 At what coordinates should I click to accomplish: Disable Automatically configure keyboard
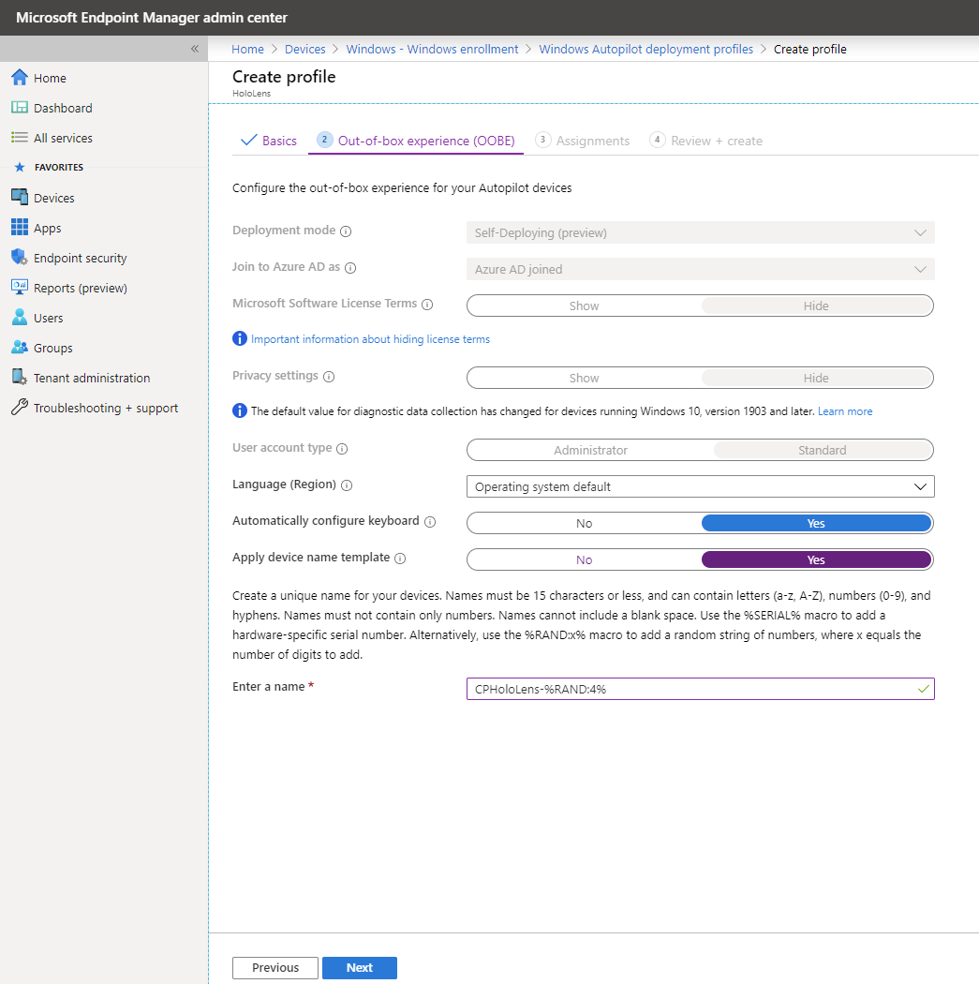(x=583, y=522)
